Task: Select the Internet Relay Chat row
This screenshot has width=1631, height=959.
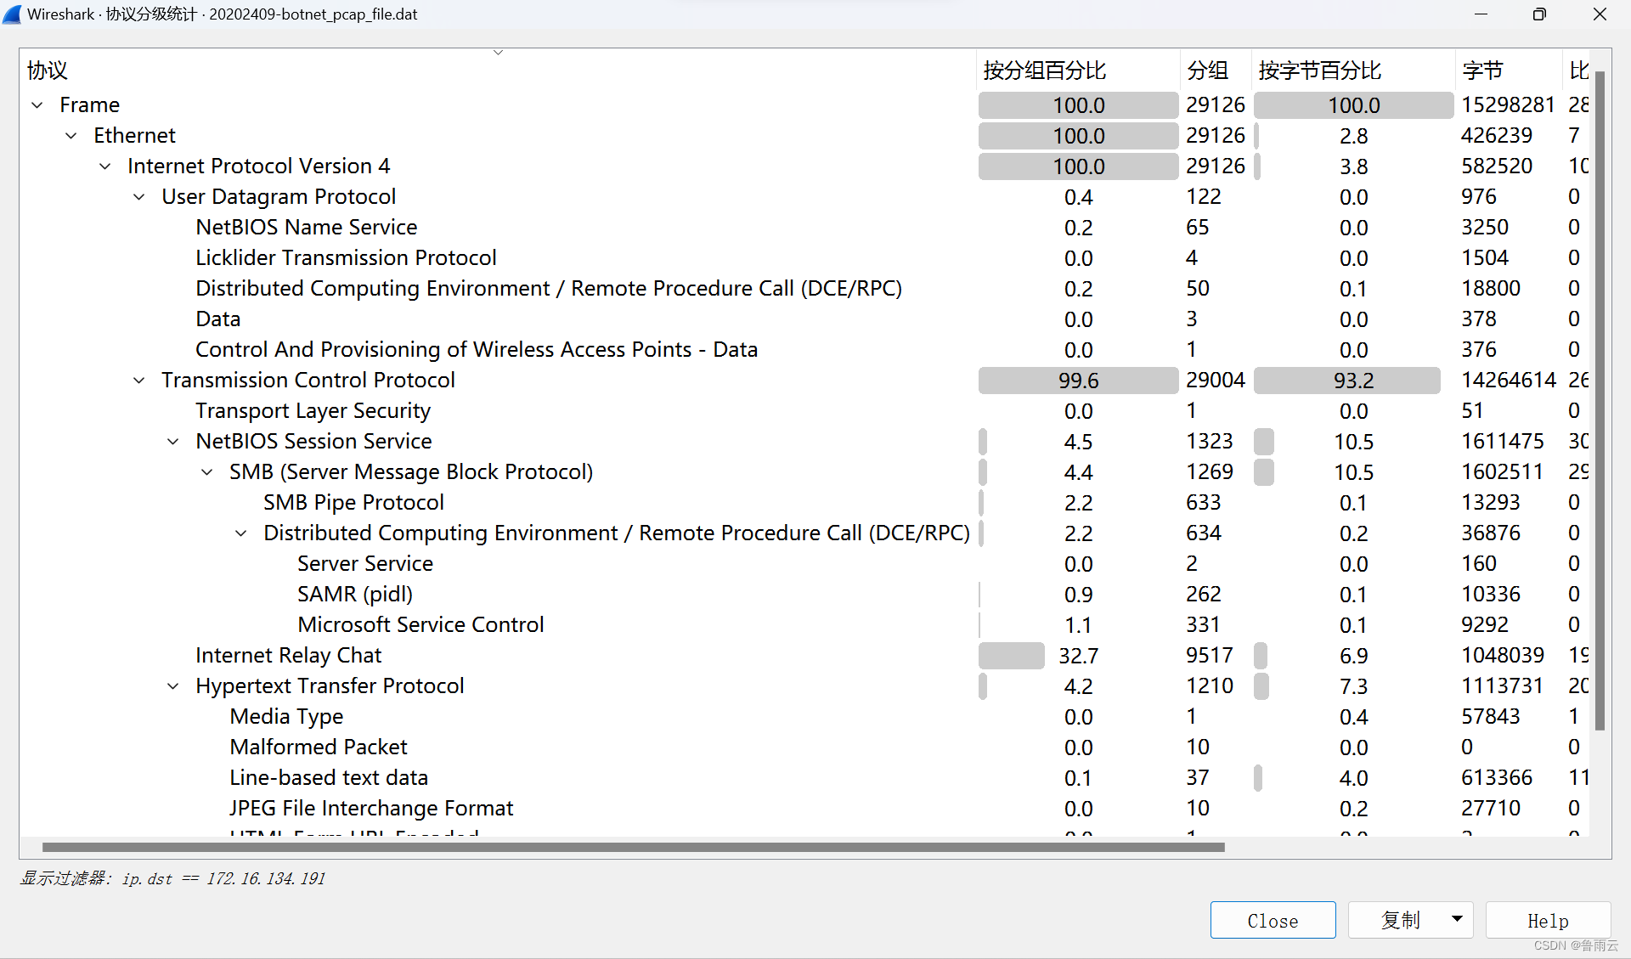Action: [804, 656]
